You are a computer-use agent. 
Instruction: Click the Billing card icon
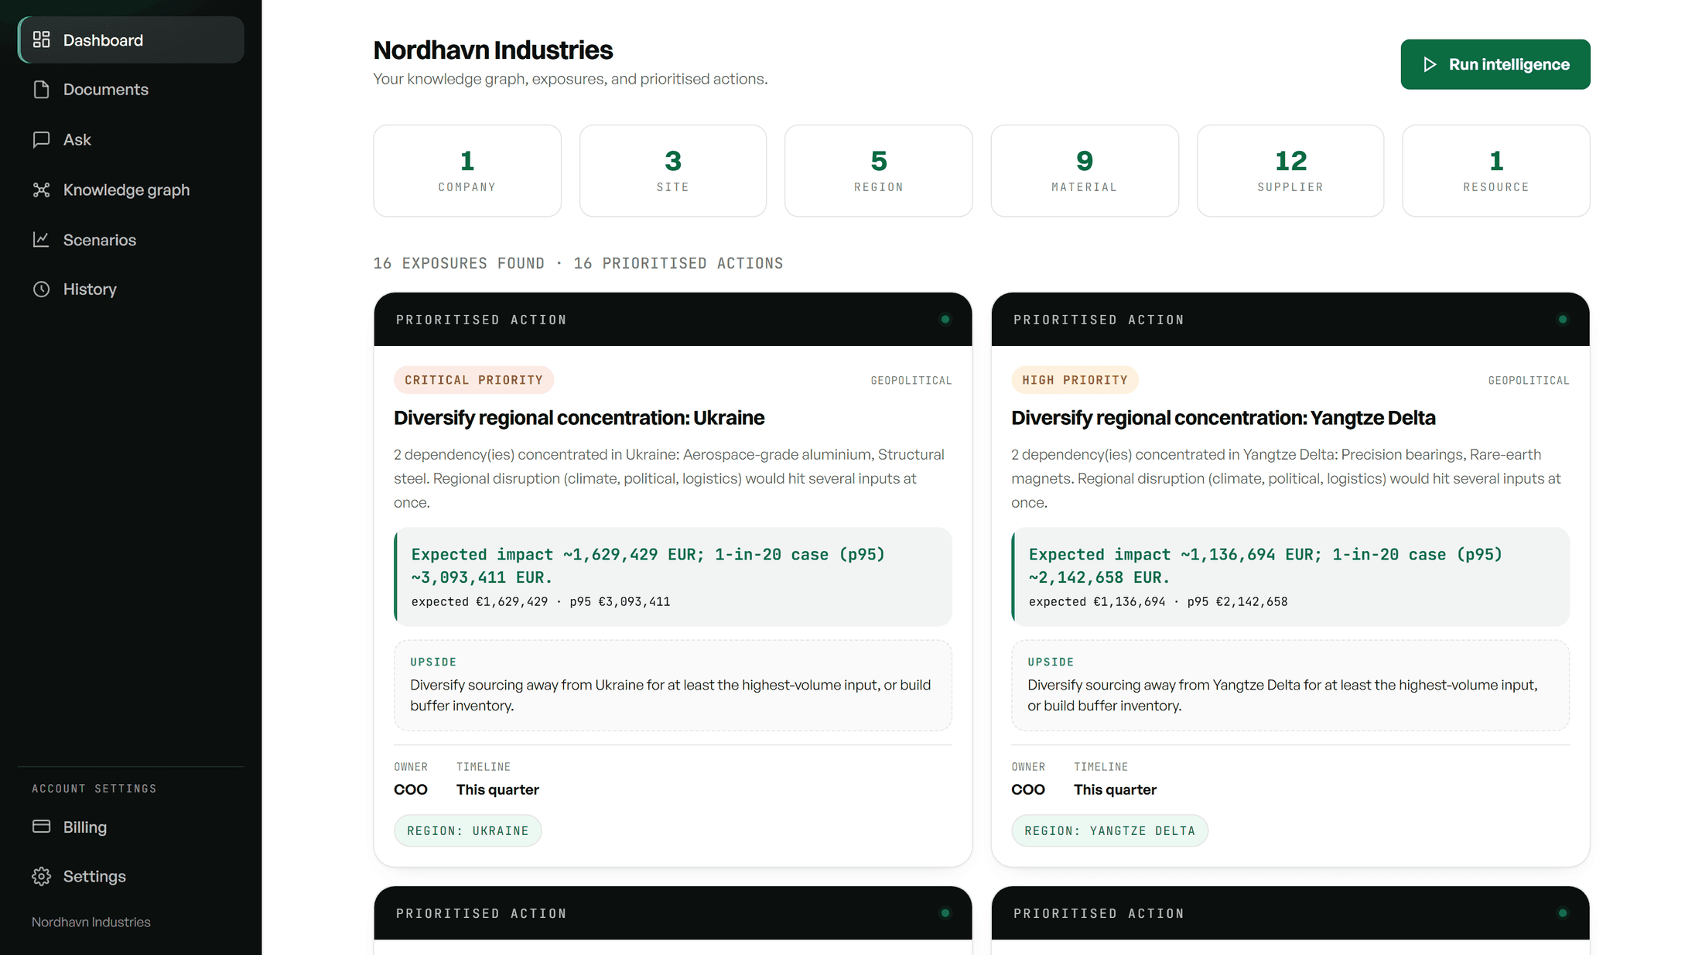point(42,827)
